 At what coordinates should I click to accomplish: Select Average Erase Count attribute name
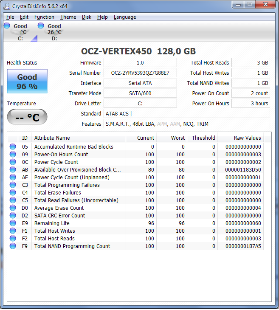coord(59,208)
